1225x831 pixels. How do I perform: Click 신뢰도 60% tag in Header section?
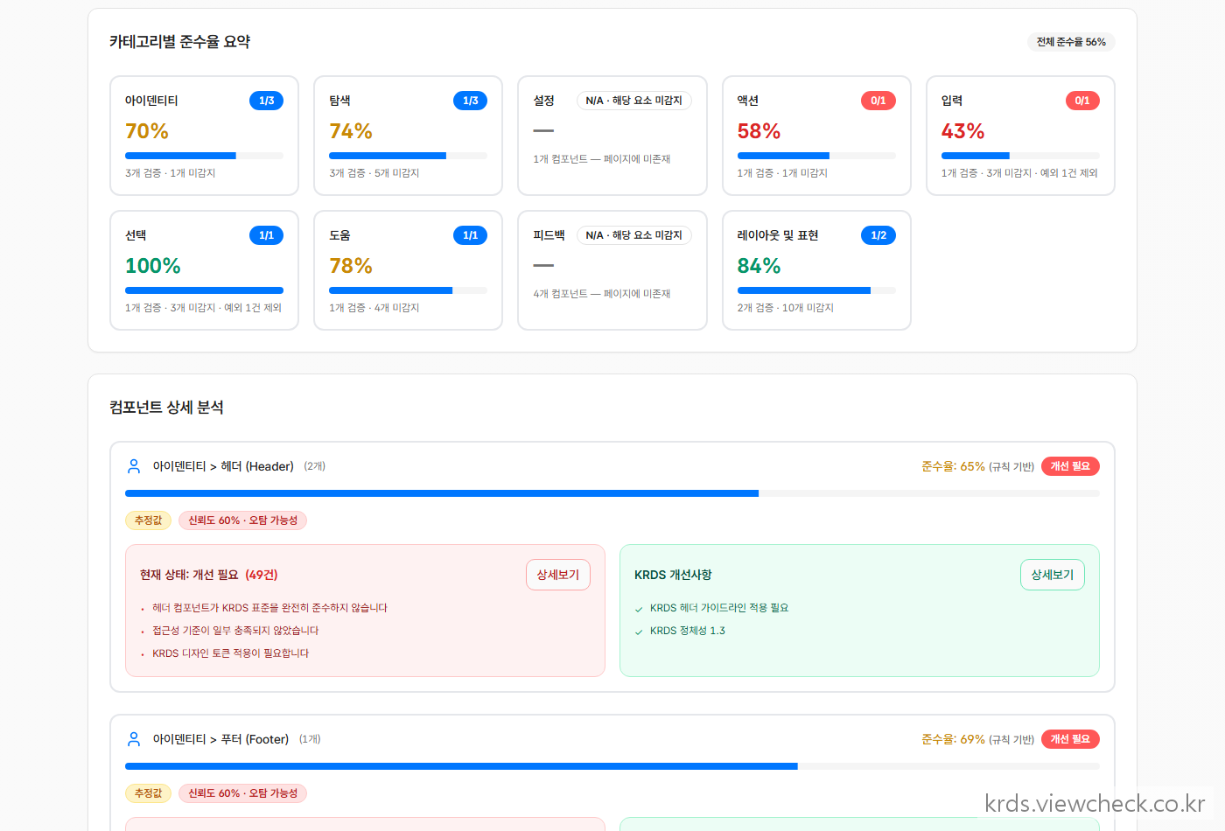pos(242,520)
